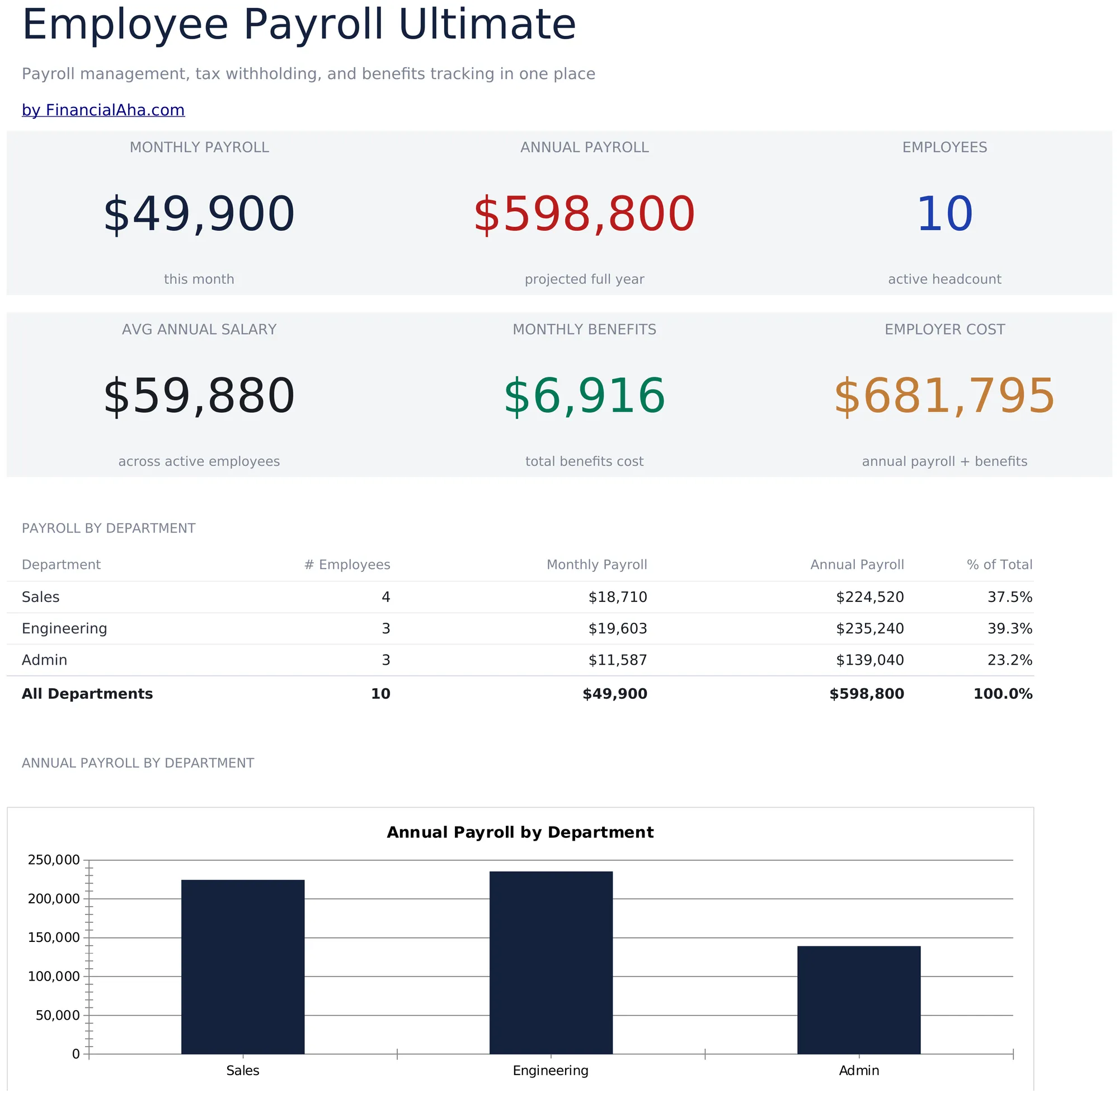Select the $6,916 monthly benefits value
This screenshot has width=1119, height=1097.
pos(585,397)
